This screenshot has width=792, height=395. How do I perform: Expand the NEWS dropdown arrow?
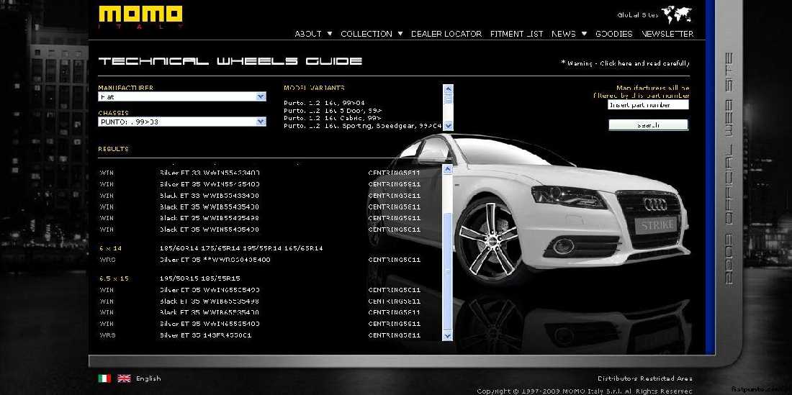coord(584,34)
